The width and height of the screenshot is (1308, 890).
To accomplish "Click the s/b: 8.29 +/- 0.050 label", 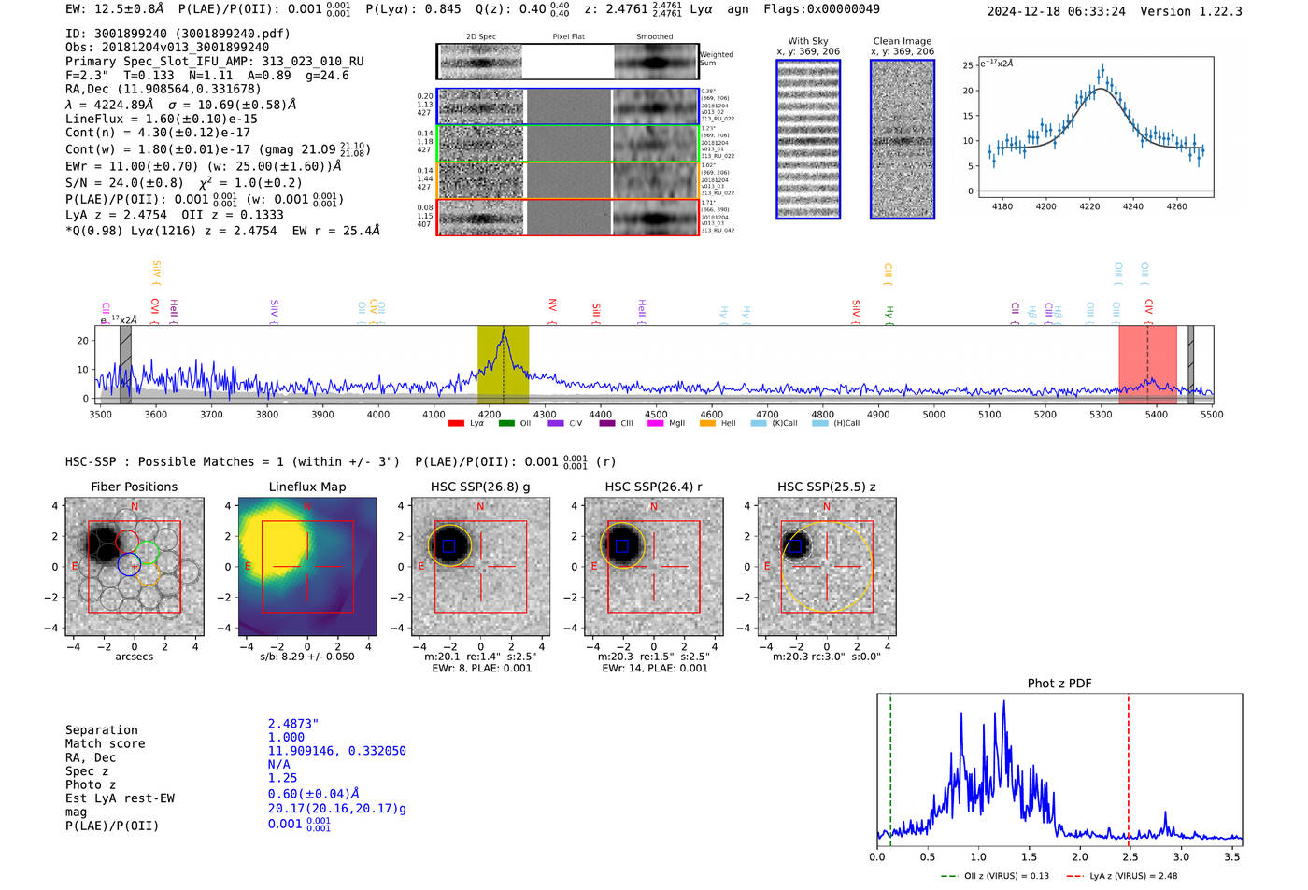I will point(307,657).
